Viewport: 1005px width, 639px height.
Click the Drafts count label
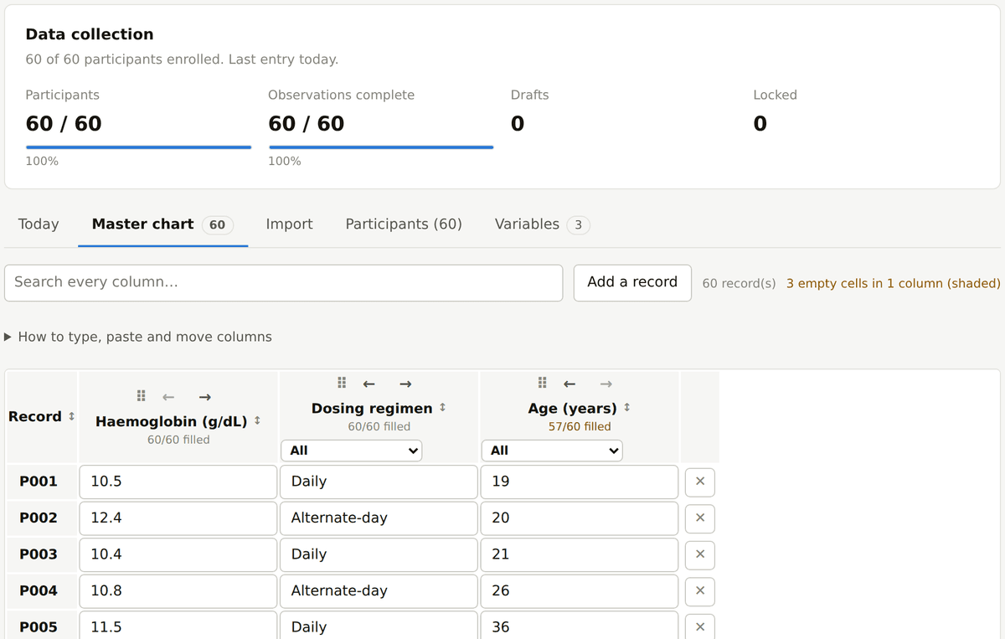[x=530, y=95]
